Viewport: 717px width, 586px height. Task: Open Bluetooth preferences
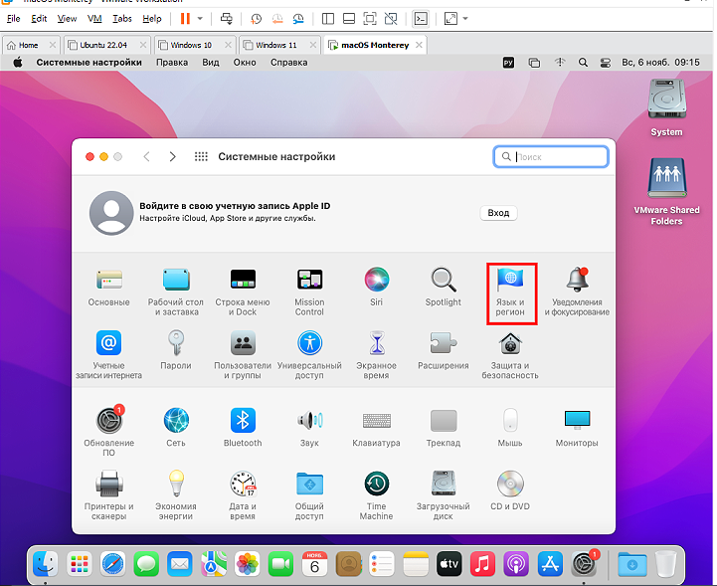[243, 428]
